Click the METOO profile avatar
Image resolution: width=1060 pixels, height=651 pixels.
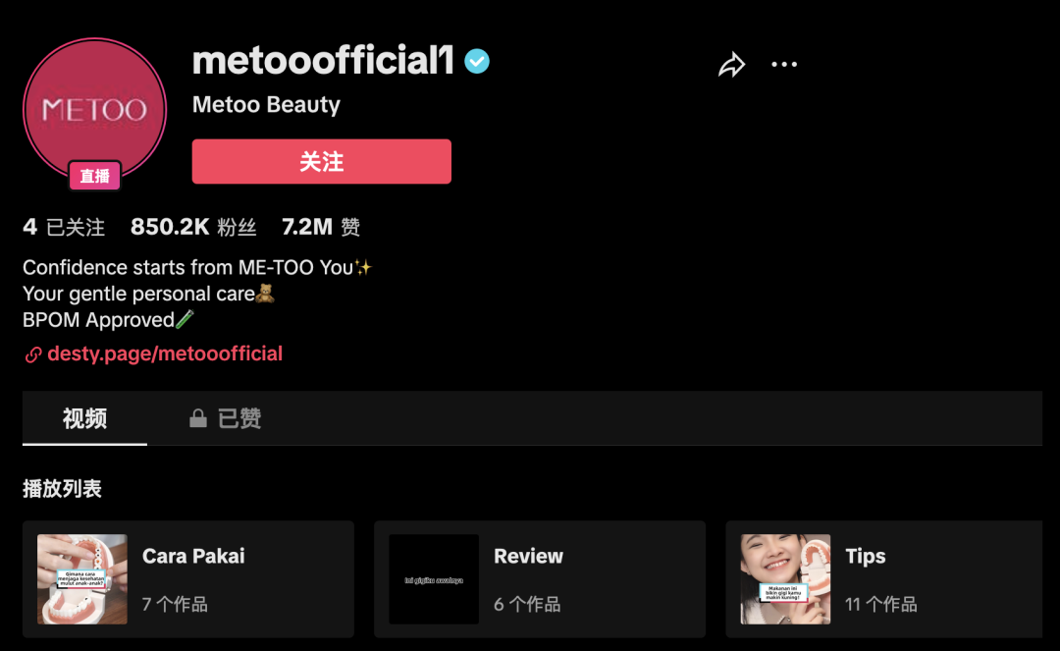94,108
